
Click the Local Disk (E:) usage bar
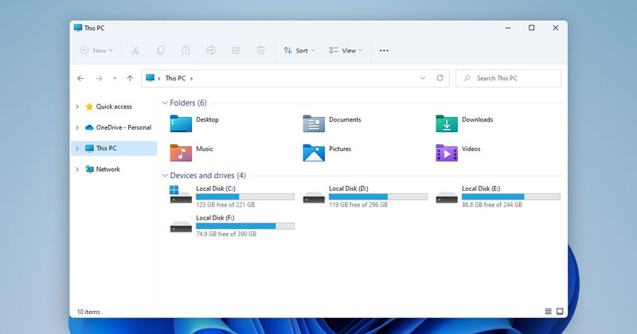[511, 197]
